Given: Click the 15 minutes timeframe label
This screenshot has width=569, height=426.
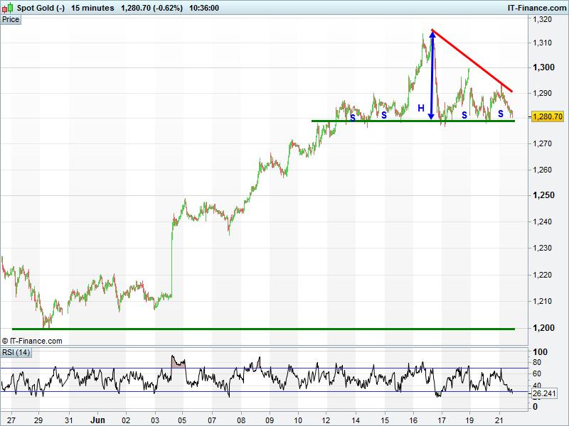Looking at the screenshot, I should pyautogui.click(x=92, y=8).
